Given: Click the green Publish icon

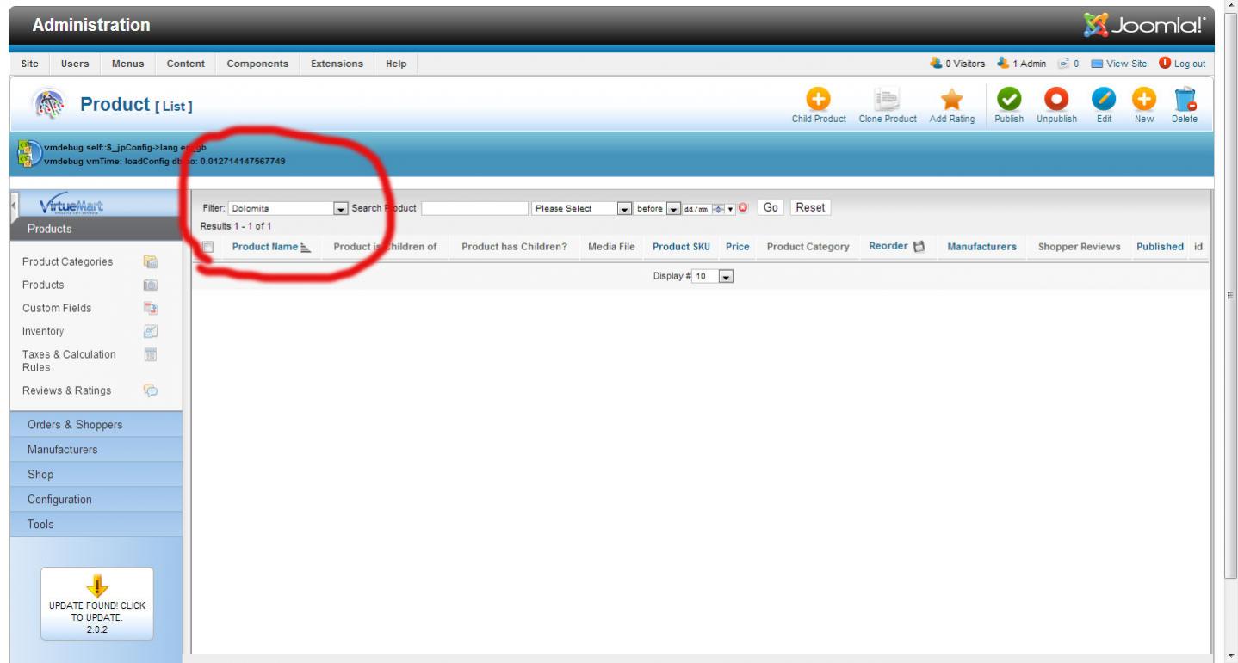Looking at the screenshot, I should click(x=1008, y=101).
